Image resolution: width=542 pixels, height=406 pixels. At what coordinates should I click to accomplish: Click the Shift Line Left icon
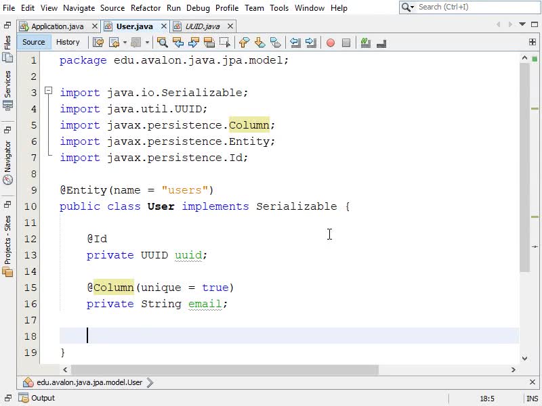295,43
